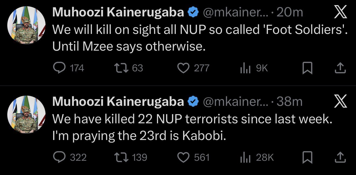
Task: Bookmark the second post
Action: [x=307, y=158]
